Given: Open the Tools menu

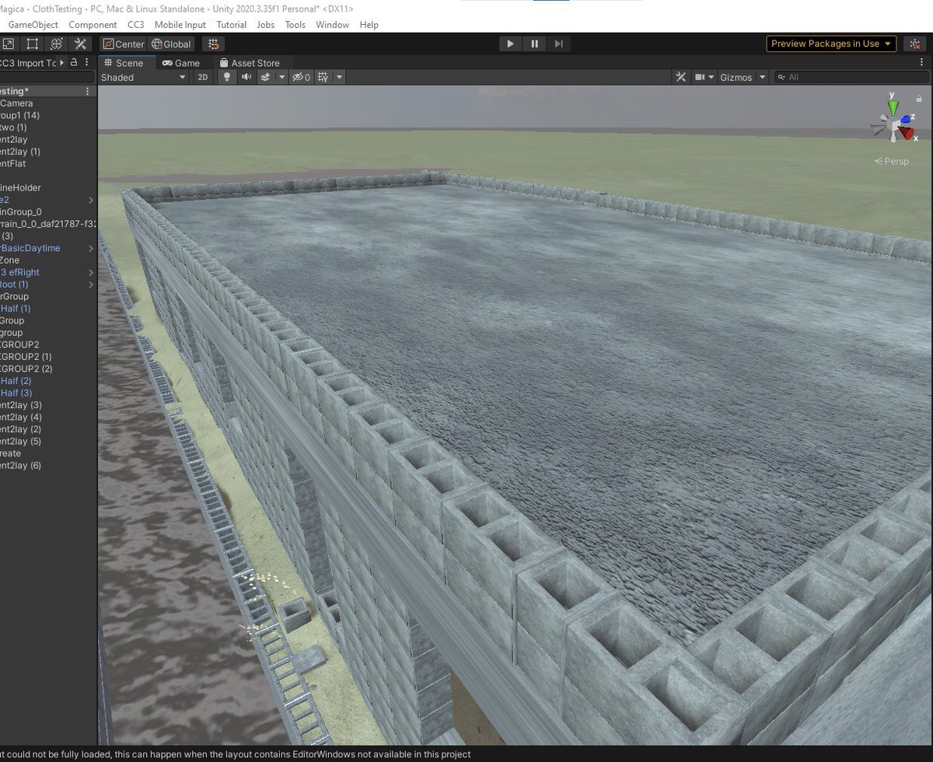Looking at the screenshot, I should pos(295,25).
